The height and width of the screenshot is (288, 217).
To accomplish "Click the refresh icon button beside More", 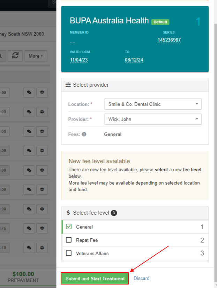I will pos(15,56).
